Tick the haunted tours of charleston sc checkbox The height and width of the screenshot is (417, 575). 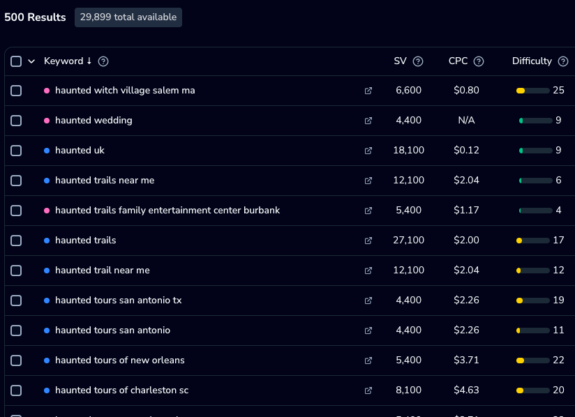pos(16,391)
